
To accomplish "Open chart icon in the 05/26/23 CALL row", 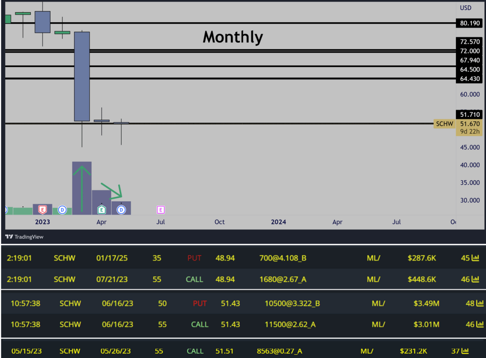I will tap(465, 351).
